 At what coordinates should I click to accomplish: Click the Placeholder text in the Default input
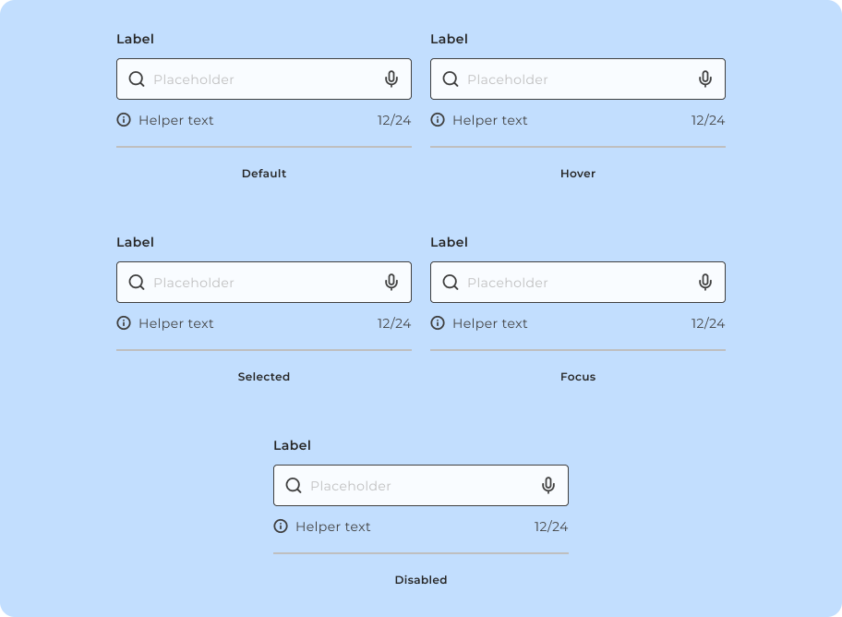[194, 79]
